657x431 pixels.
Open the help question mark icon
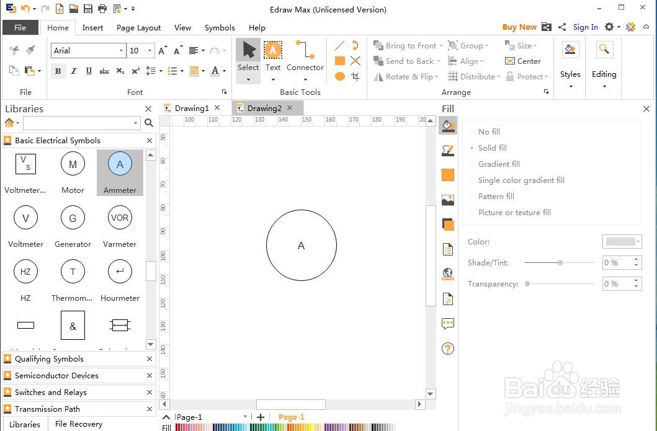point(448,349)
